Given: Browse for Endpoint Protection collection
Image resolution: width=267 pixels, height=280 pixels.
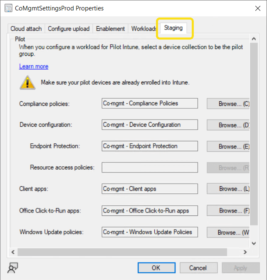Looking at the screenshot, I should (x=228, y=146).
